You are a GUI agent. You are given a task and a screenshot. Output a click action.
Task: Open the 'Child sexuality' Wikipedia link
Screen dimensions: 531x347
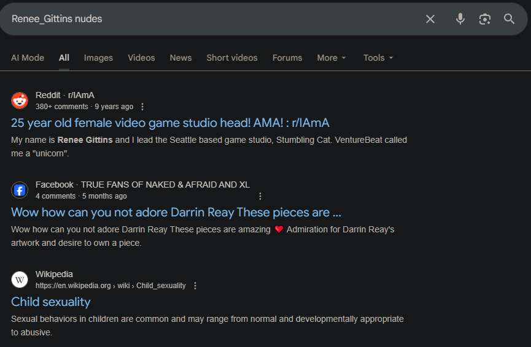[51, 302]
